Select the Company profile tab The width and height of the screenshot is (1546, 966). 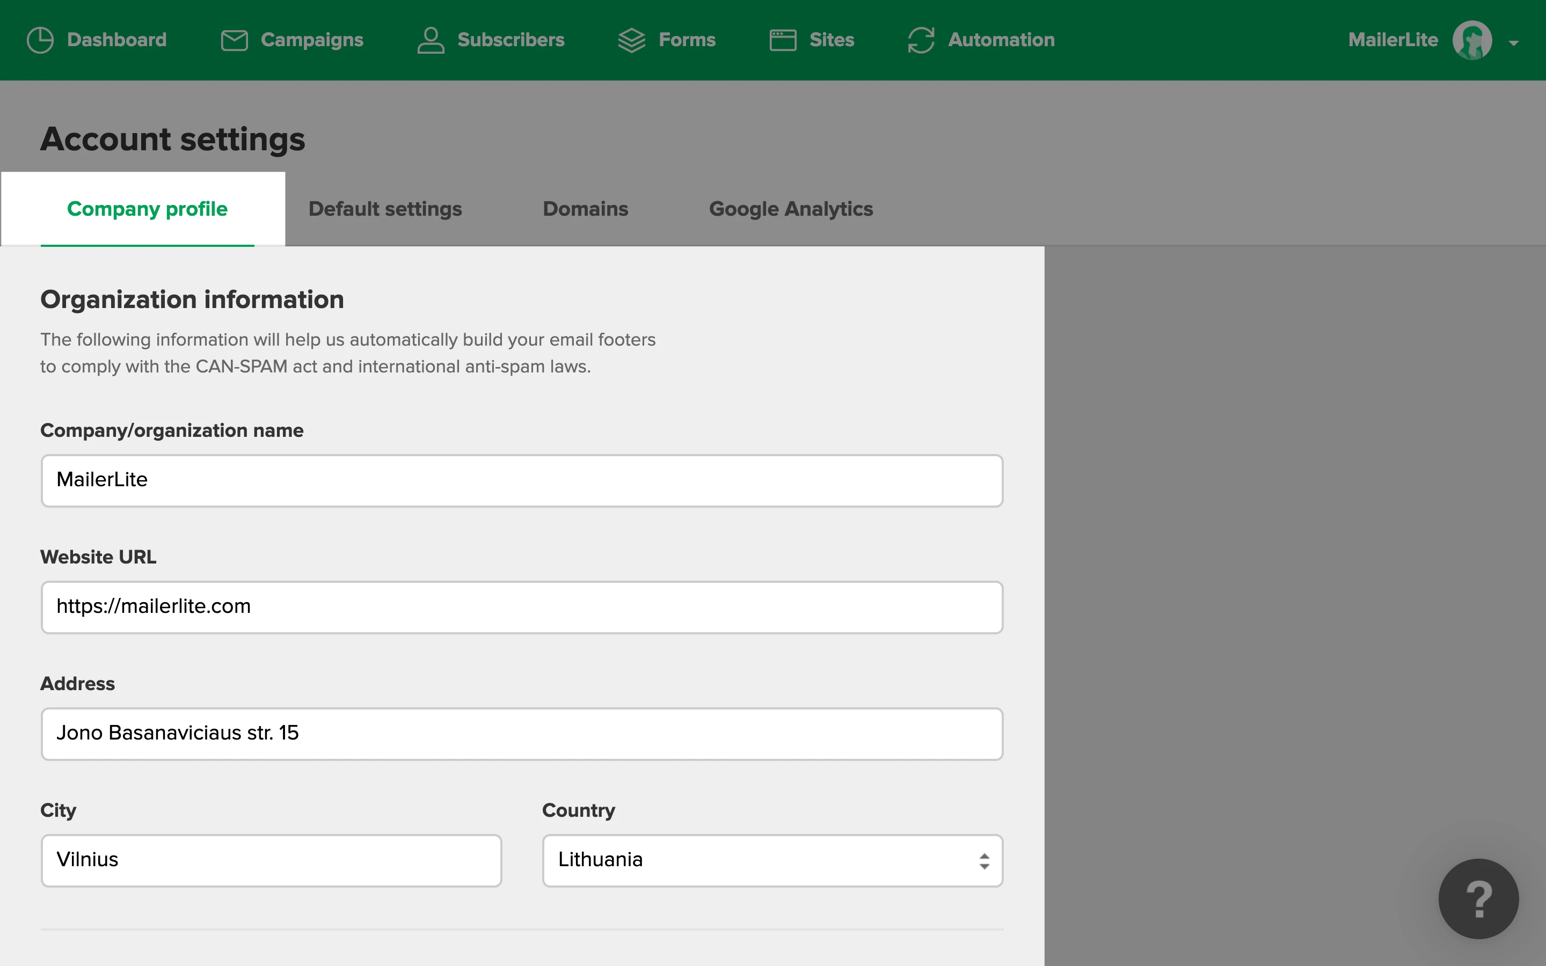(x=147, y=209)
